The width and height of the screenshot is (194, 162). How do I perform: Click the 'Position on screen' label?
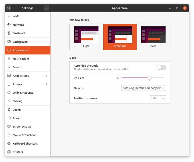[x=85, y=98]
